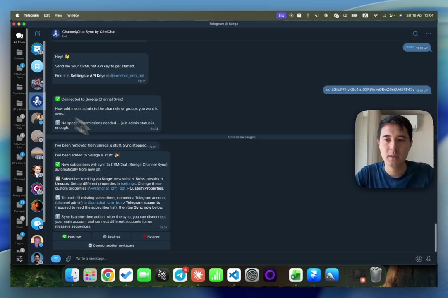Image resolution: width=448 pixels, height=298 pixels.
Task: Open the PPV Clients folder
Action: click(19, 159)
